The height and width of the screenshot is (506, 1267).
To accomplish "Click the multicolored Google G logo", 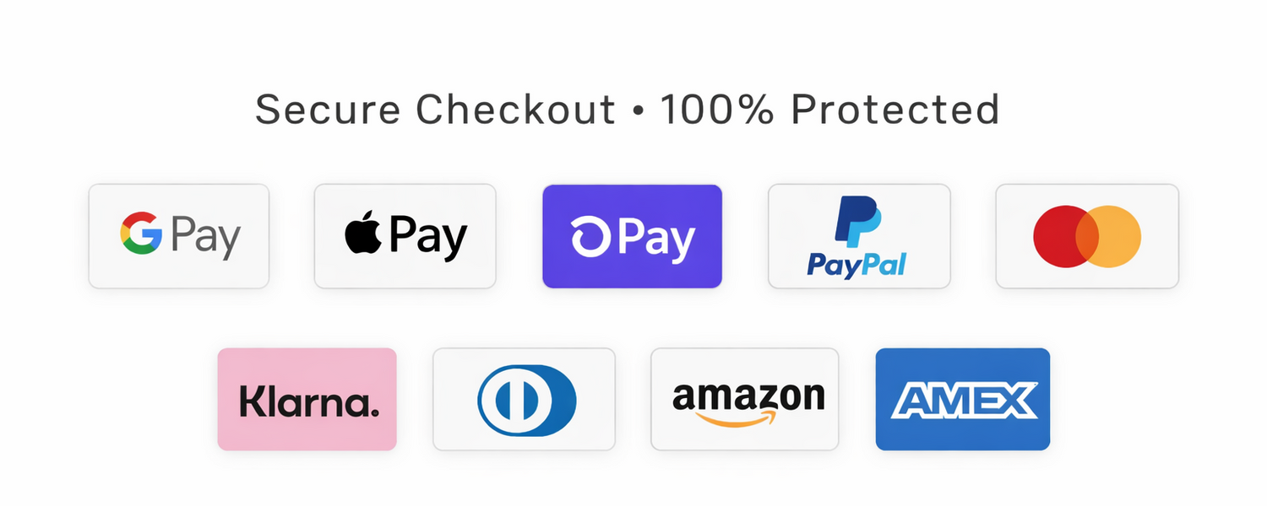I will 141,234.
